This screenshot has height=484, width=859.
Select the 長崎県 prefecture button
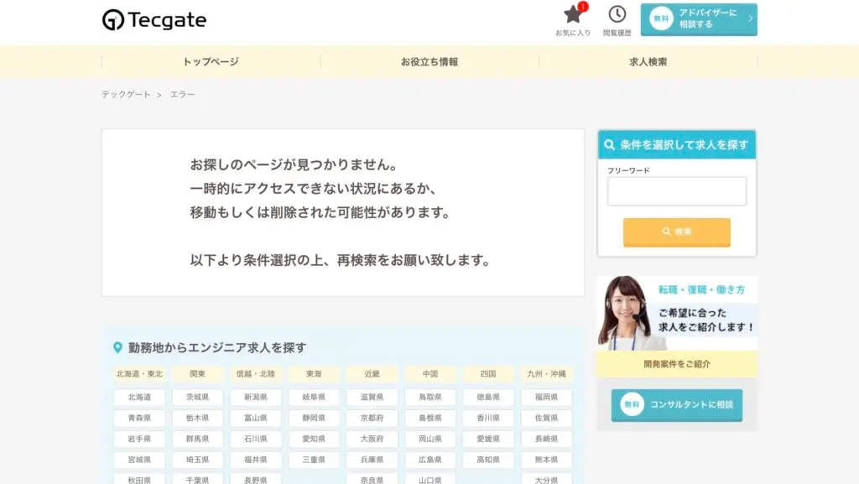pyautogui.click(x=546, y=439)
